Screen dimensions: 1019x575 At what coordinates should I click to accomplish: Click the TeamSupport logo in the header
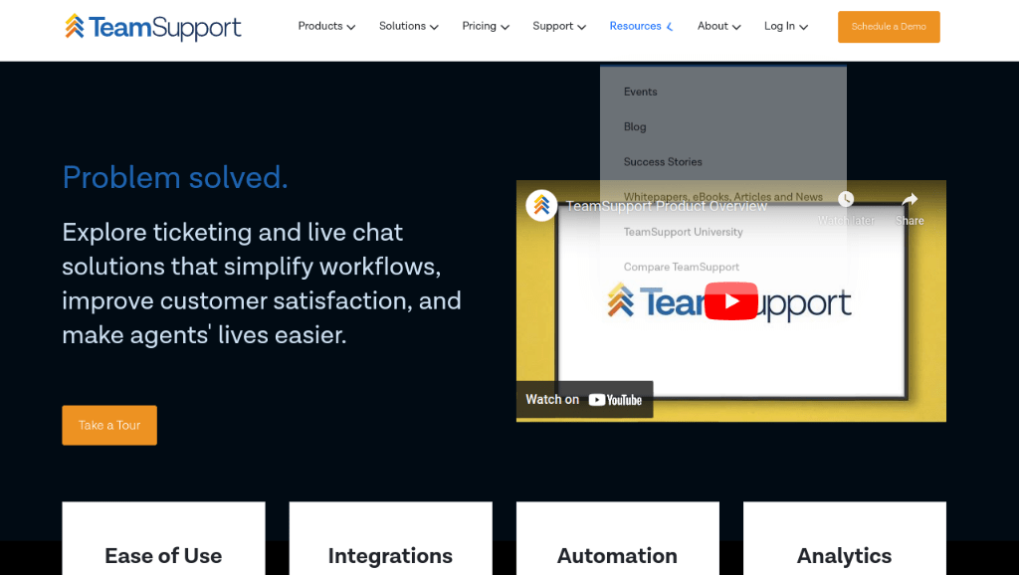click(152, 27)
